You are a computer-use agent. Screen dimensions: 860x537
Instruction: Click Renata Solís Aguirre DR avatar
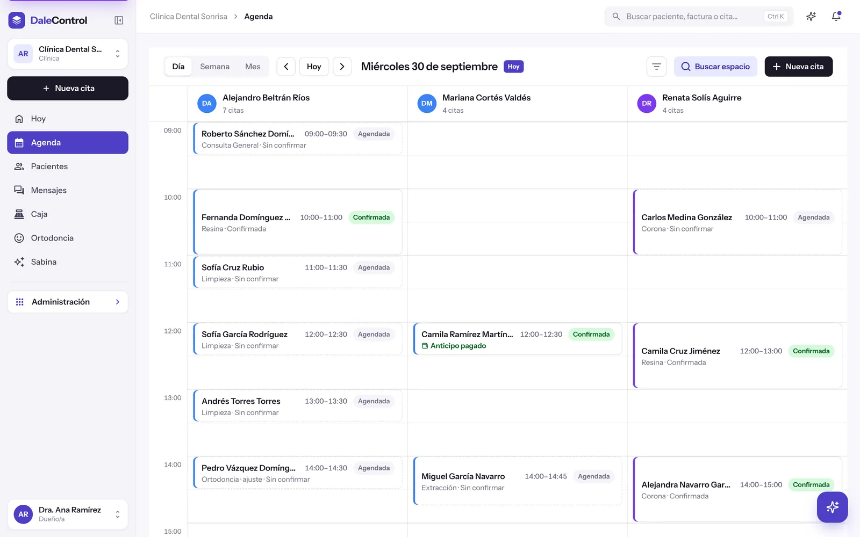coord(647,104)
